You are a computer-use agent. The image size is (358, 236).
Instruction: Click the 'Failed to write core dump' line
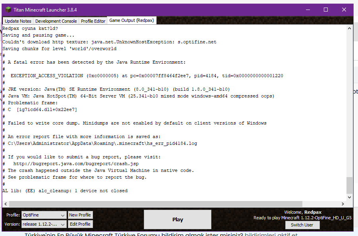coord(134,123)
